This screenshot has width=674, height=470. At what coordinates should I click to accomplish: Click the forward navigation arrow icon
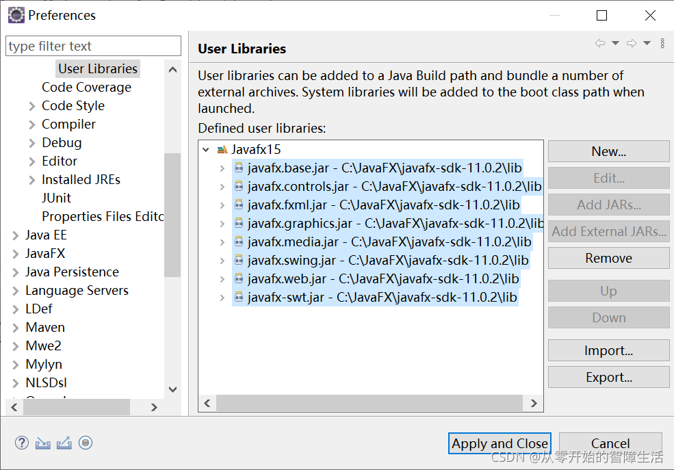[x=632, y=43]
